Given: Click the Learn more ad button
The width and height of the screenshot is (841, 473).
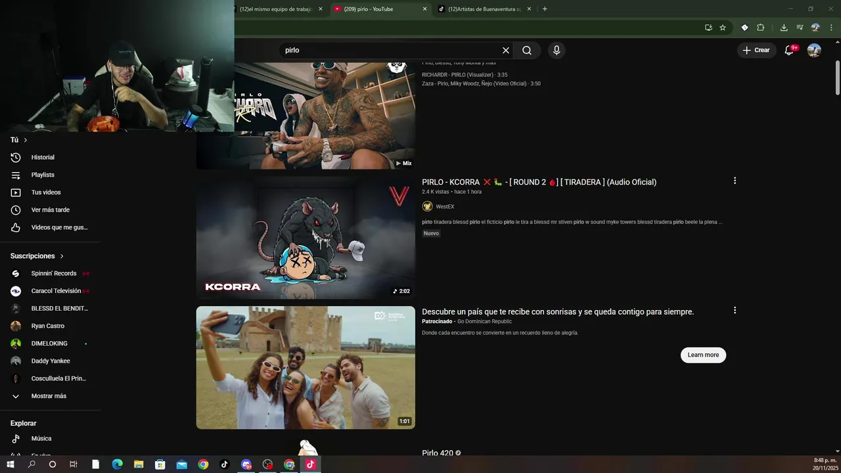Looking at the screenshot, I should 703,355.
